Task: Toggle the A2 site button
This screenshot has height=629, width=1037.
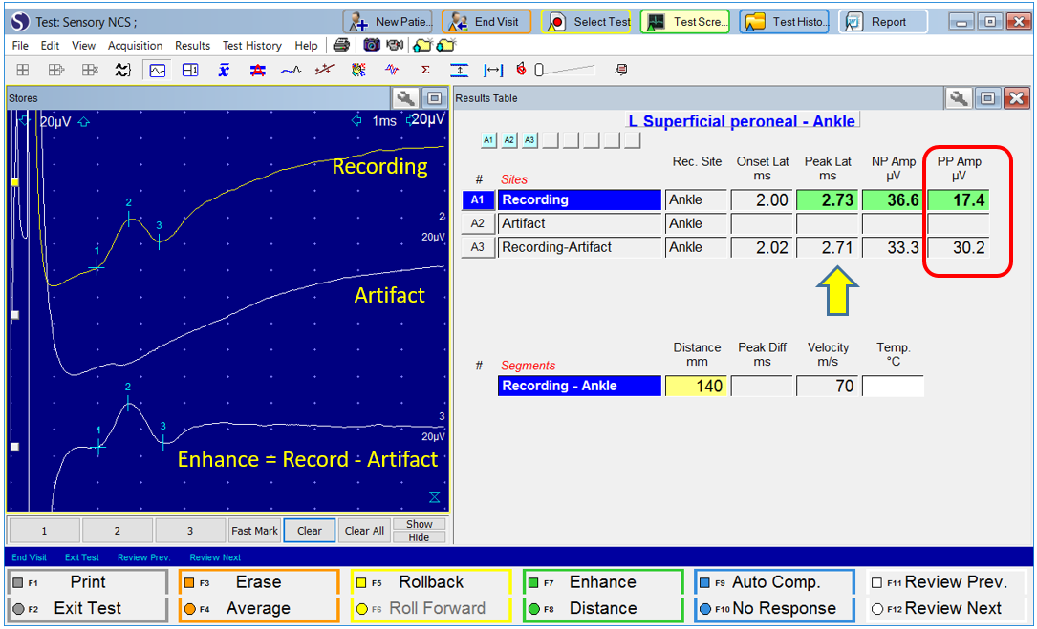Action: [x=509, y=140]
